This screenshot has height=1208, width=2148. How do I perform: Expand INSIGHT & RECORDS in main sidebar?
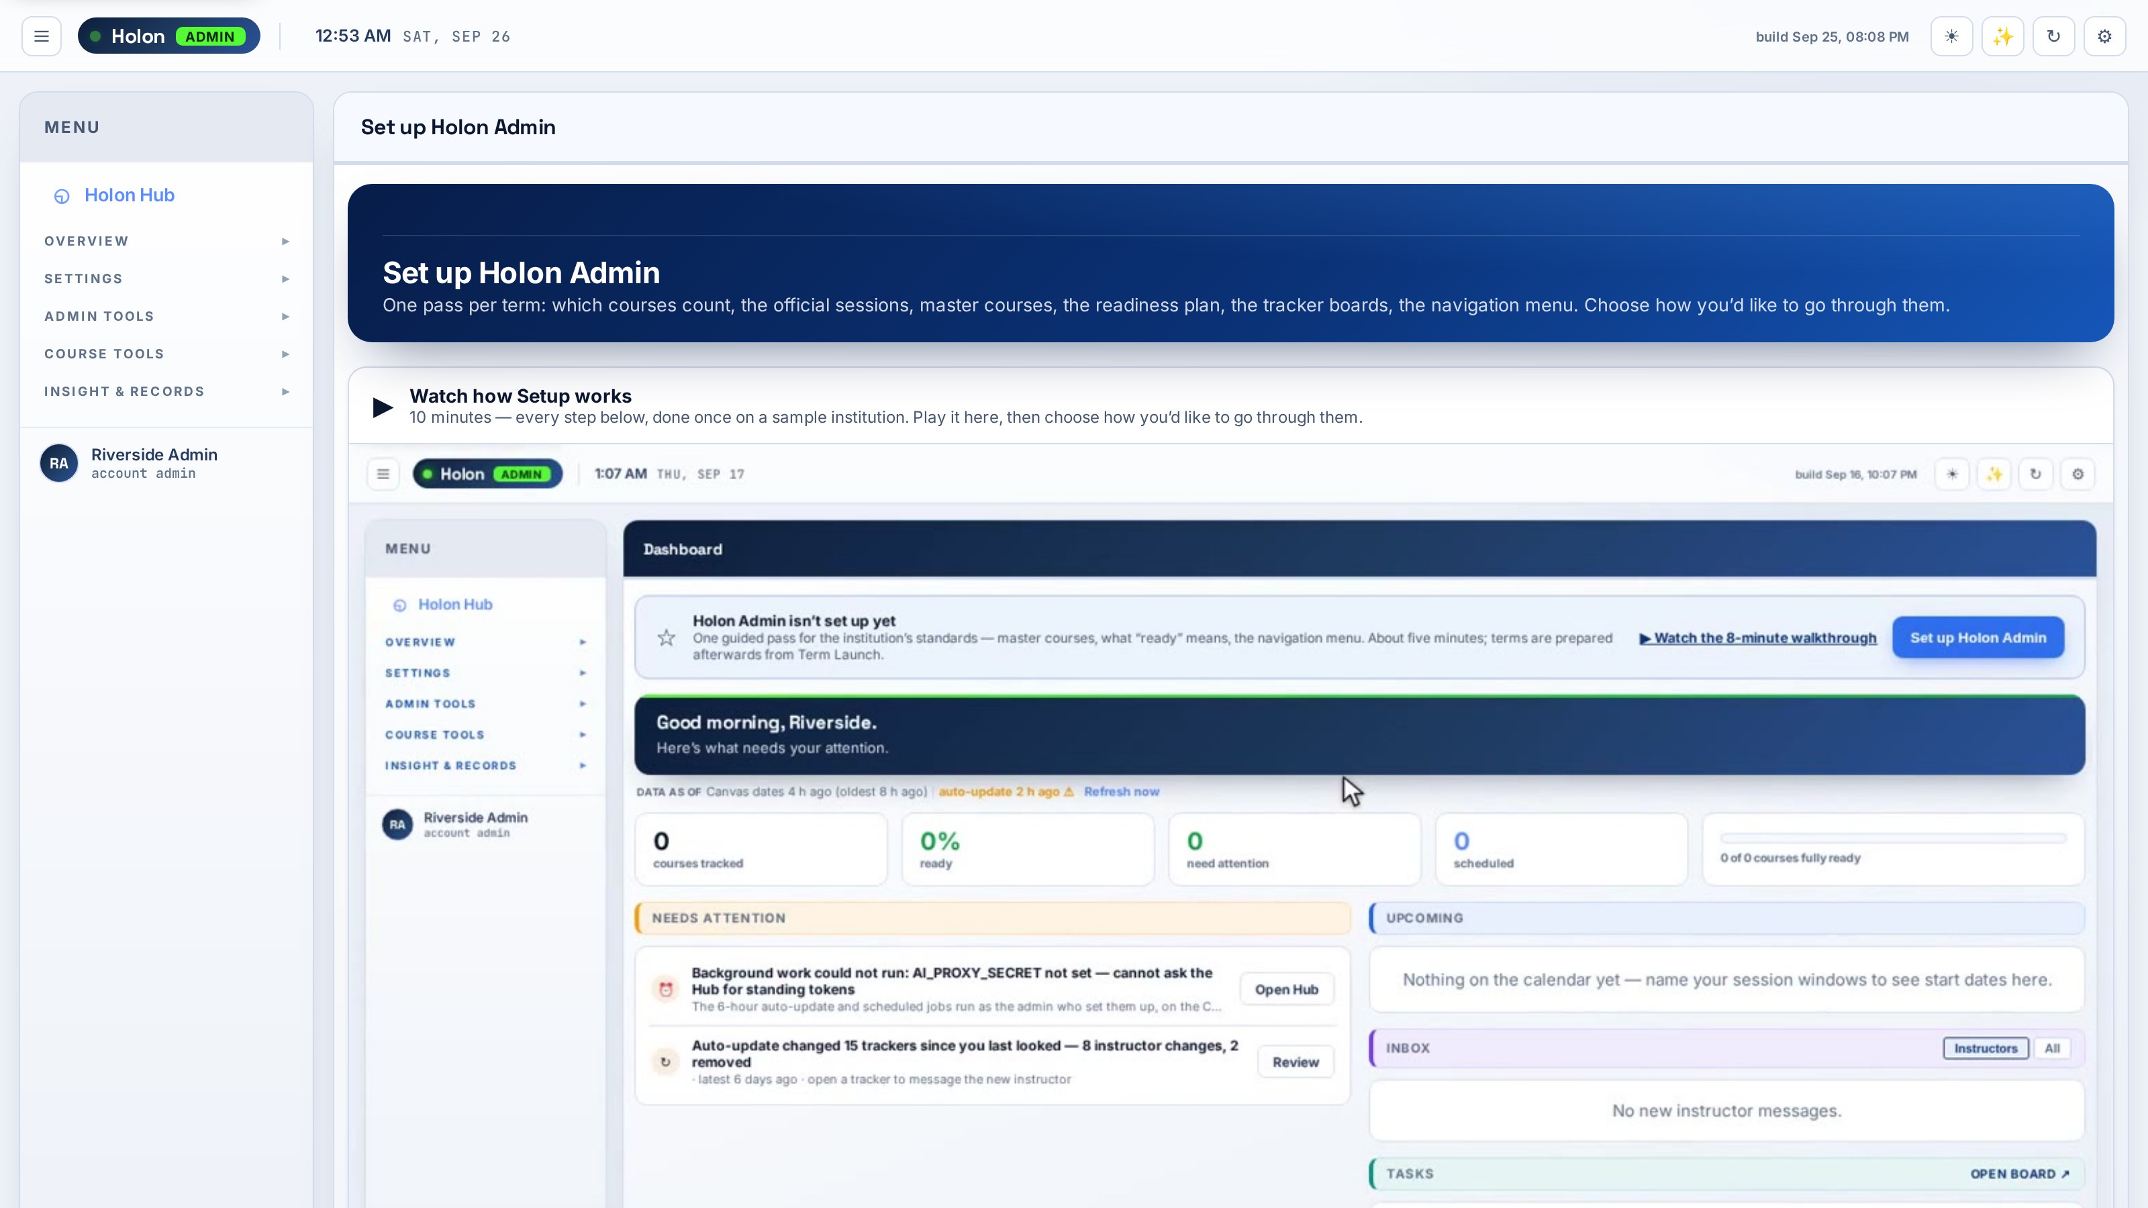coord(166,391)
